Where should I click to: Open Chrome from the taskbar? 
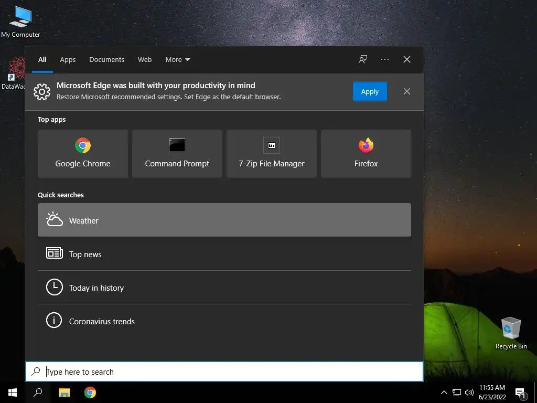coord(90,393)
